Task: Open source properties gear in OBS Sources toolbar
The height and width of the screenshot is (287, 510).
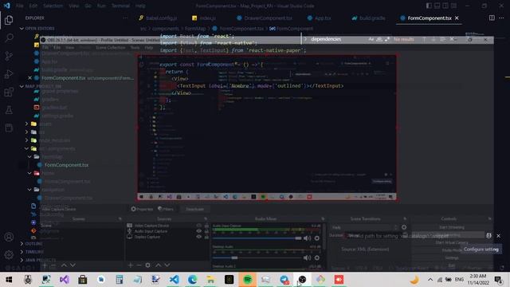Action: click(147, 265)
